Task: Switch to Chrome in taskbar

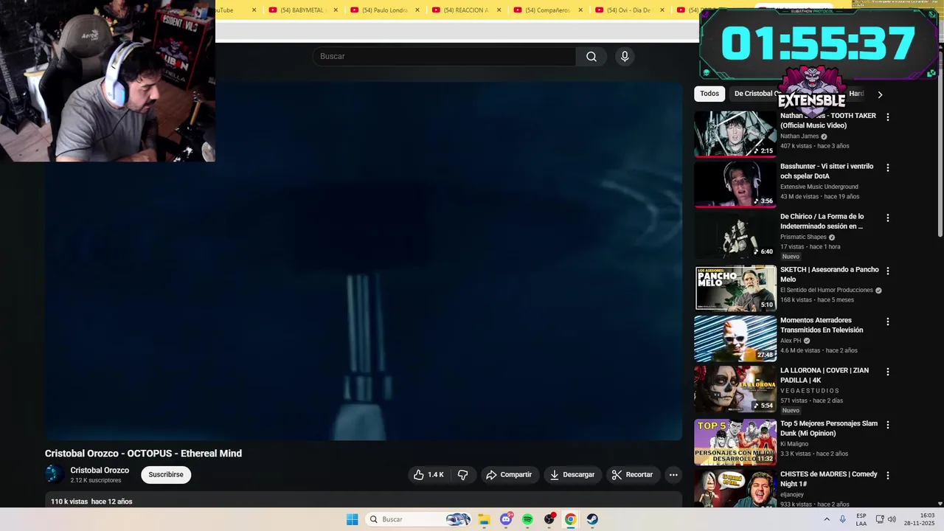Action: click(570, 519)
